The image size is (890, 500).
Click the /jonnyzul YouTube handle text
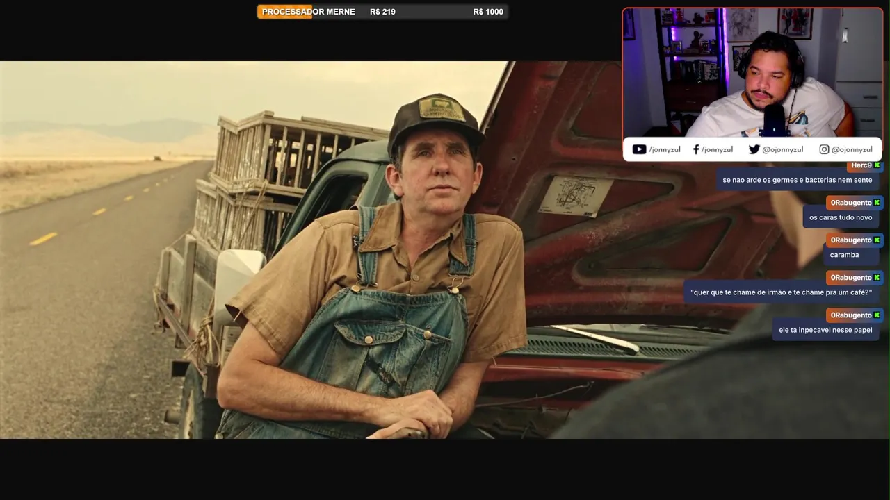tap(665, 149)
